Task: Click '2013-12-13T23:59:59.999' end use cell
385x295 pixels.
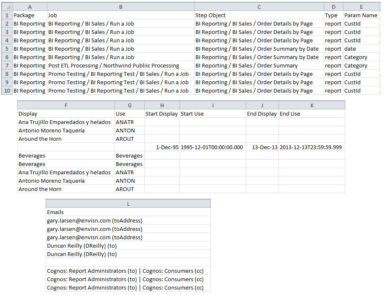Action: (x=312, y=147)
